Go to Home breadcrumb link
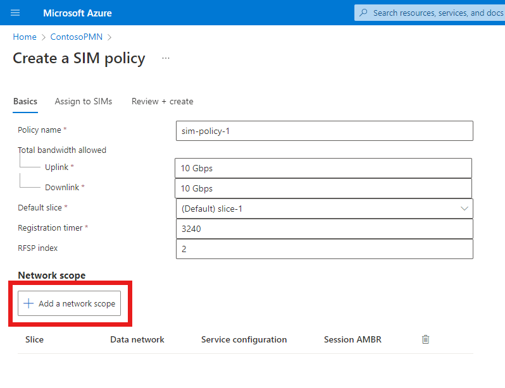Screen dimensions: 505x388 click(x=25, y=37)
